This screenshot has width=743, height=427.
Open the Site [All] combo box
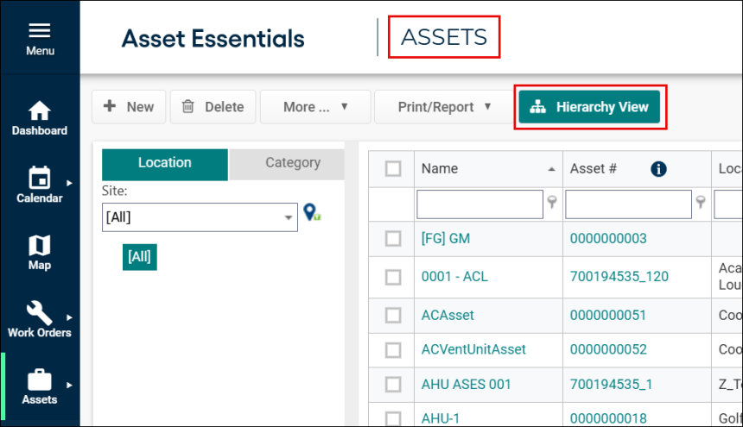tap(200, 217)
